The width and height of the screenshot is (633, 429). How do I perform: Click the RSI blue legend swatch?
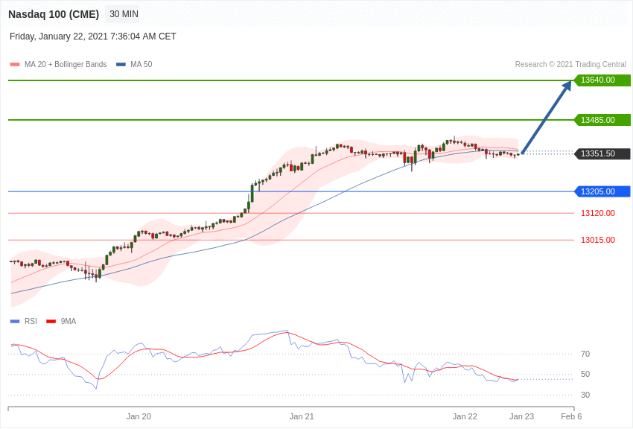pyautogui.click(x=15, y=321)
